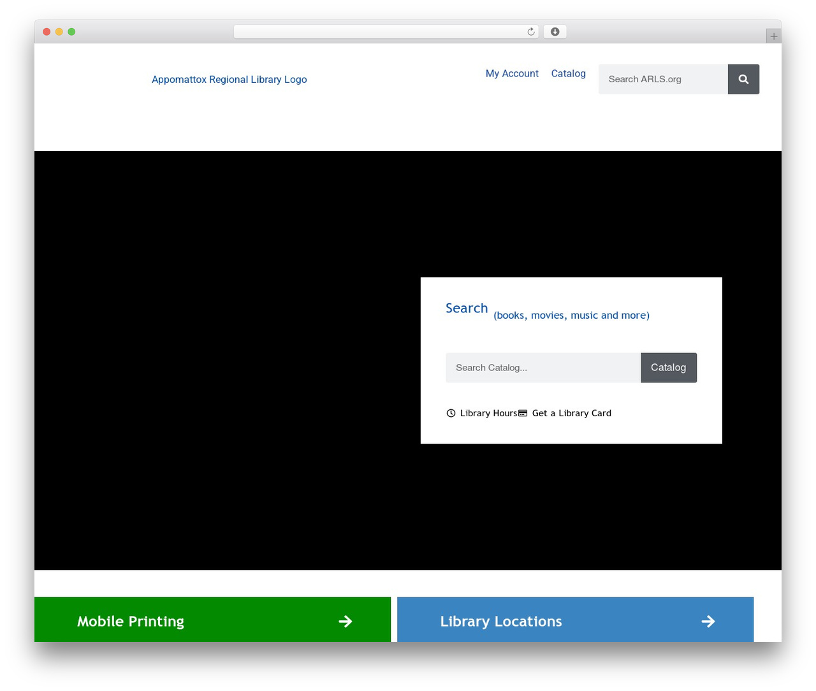Click the Appomattox Regional Library Logo link

pos(229,79)
